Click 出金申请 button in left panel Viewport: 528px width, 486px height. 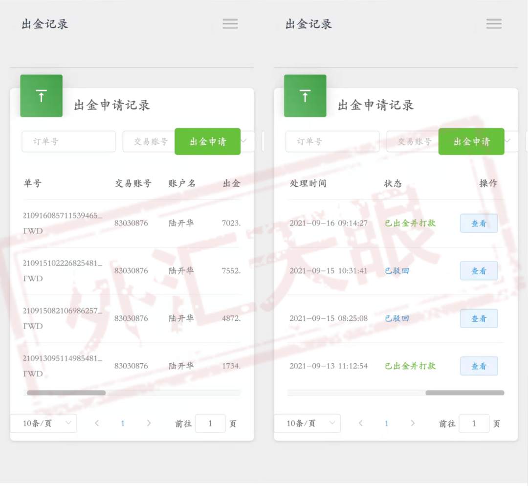click(x=207, y=141)
